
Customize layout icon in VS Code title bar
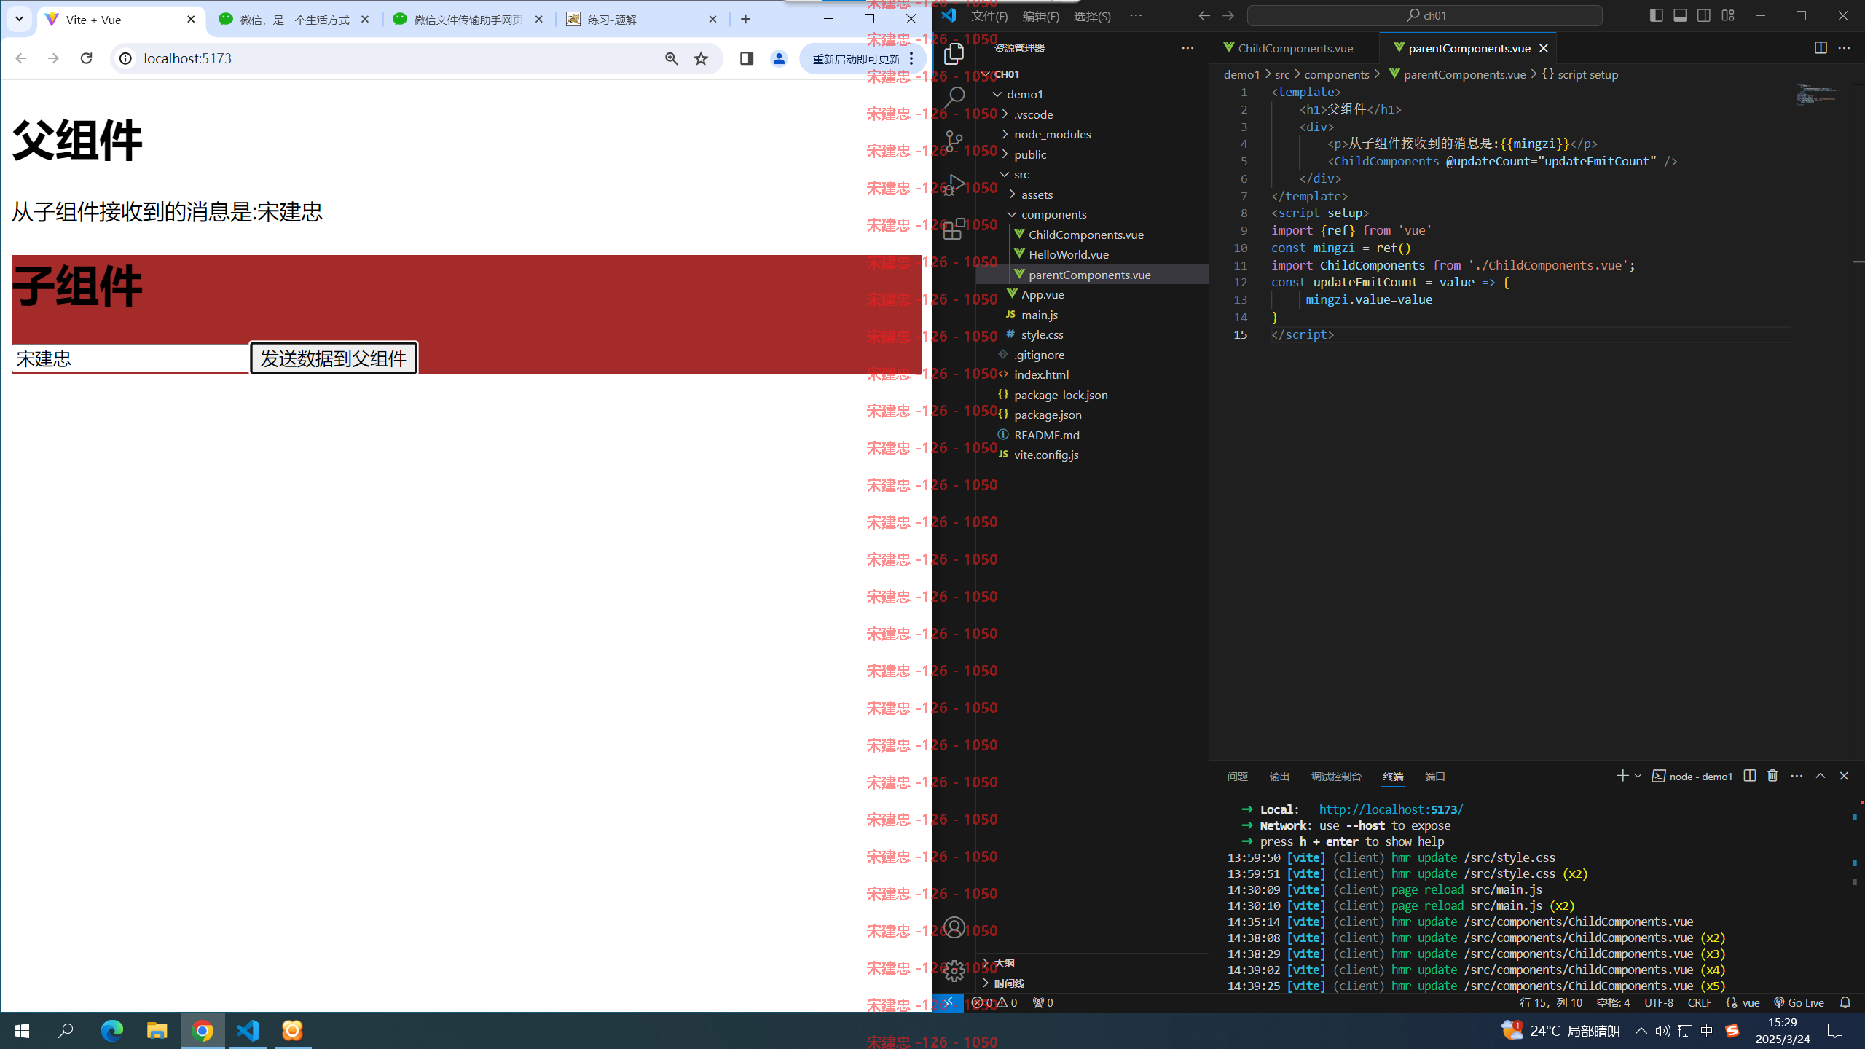pos(1727,15)
